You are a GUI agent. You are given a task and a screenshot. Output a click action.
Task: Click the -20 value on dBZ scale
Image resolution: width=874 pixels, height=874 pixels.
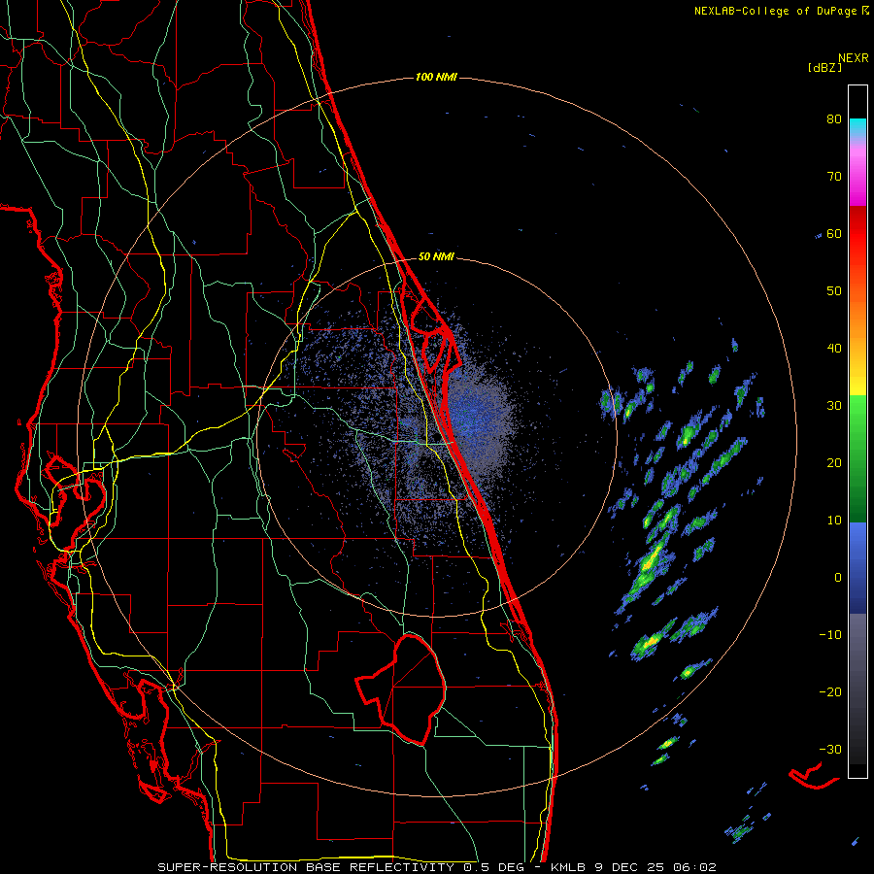[830, 692]
